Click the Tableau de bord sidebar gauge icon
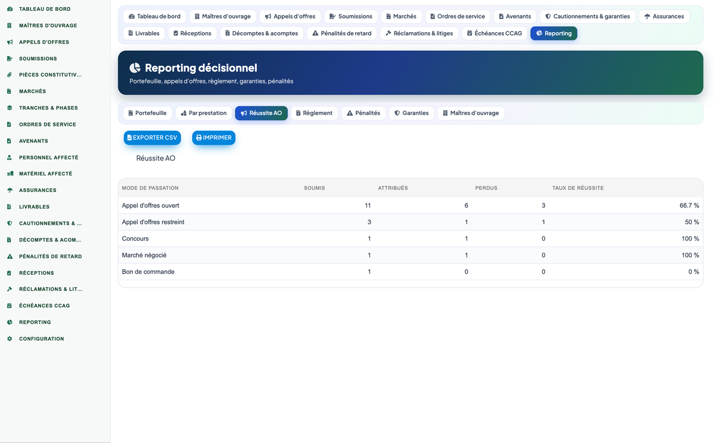Image resolution: width=715 pixels, height=443 pixels. (x=10, y=9)
